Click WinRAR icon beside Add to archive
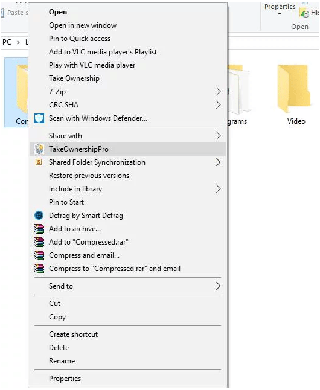The image size is (320, 390). point(39,229)
